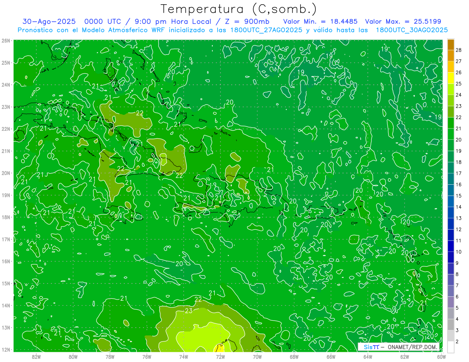Click the '12N' latitude axis label
This screenshot has height=362, width=469.
click(x=5, y=350)
